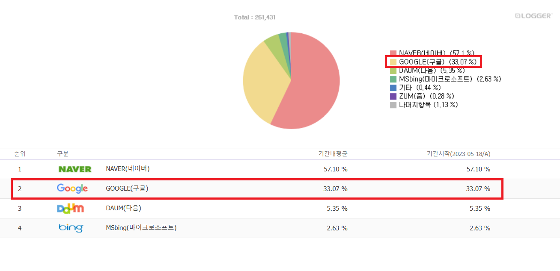Screen dimensions: 560x271
Task: Click the NAVER(네이버) name in the table
Action: click(x=128, y=169)
